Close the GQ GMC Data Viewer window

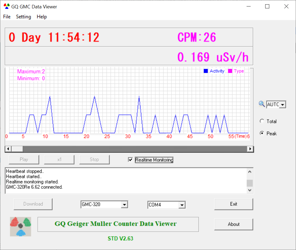pyautogui.click(x=286, y=6)
